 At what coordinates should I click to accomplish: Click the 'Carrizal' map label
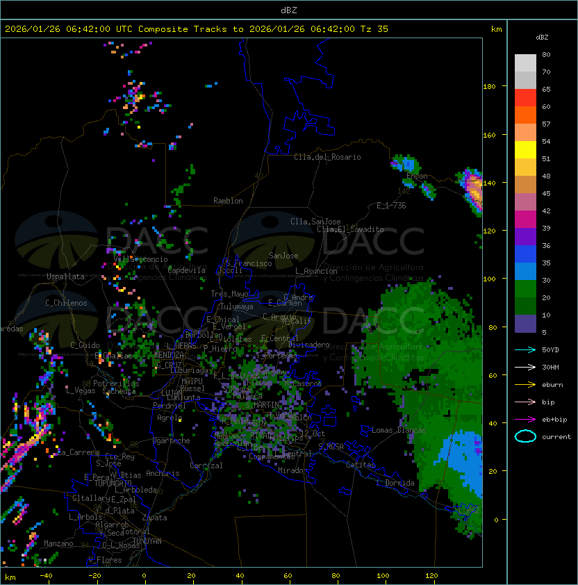tap(206, 465)
